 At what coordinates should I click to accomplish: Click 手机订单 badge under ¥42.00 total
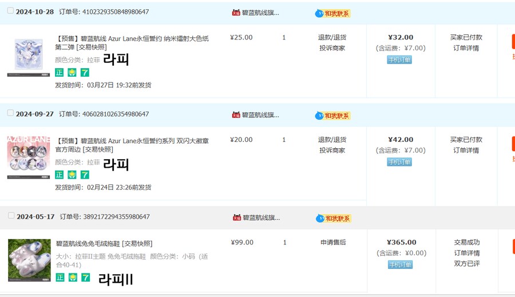(399, 161)
